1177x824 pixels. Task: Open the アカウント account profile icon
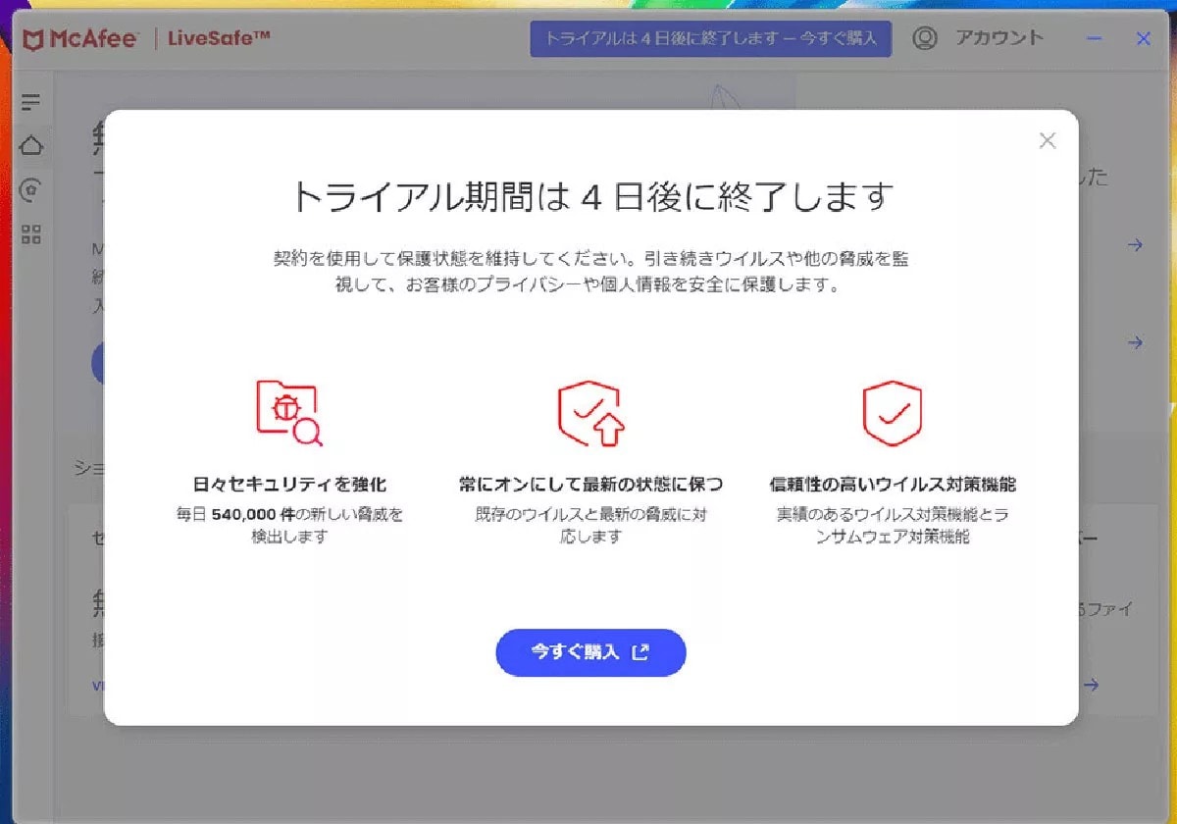coord(923,37)
